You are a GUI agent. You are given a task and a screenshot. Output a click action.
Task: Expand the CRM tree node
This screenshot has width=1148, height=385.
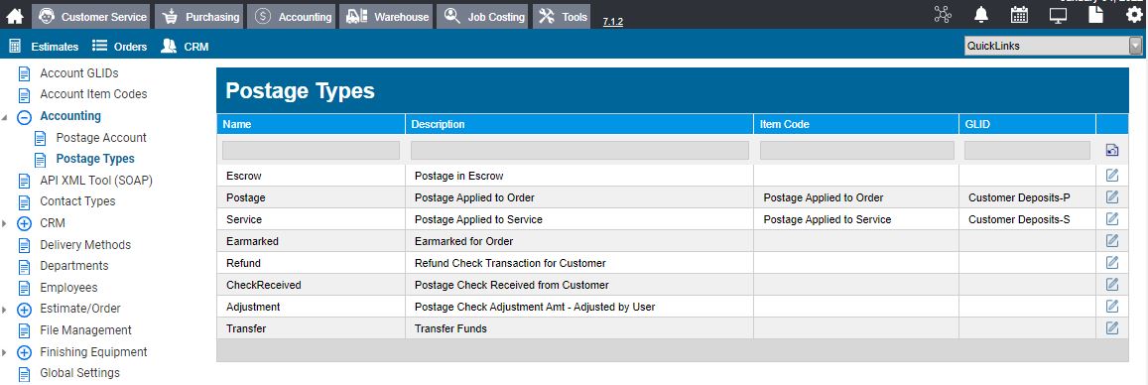pos(24,223)
